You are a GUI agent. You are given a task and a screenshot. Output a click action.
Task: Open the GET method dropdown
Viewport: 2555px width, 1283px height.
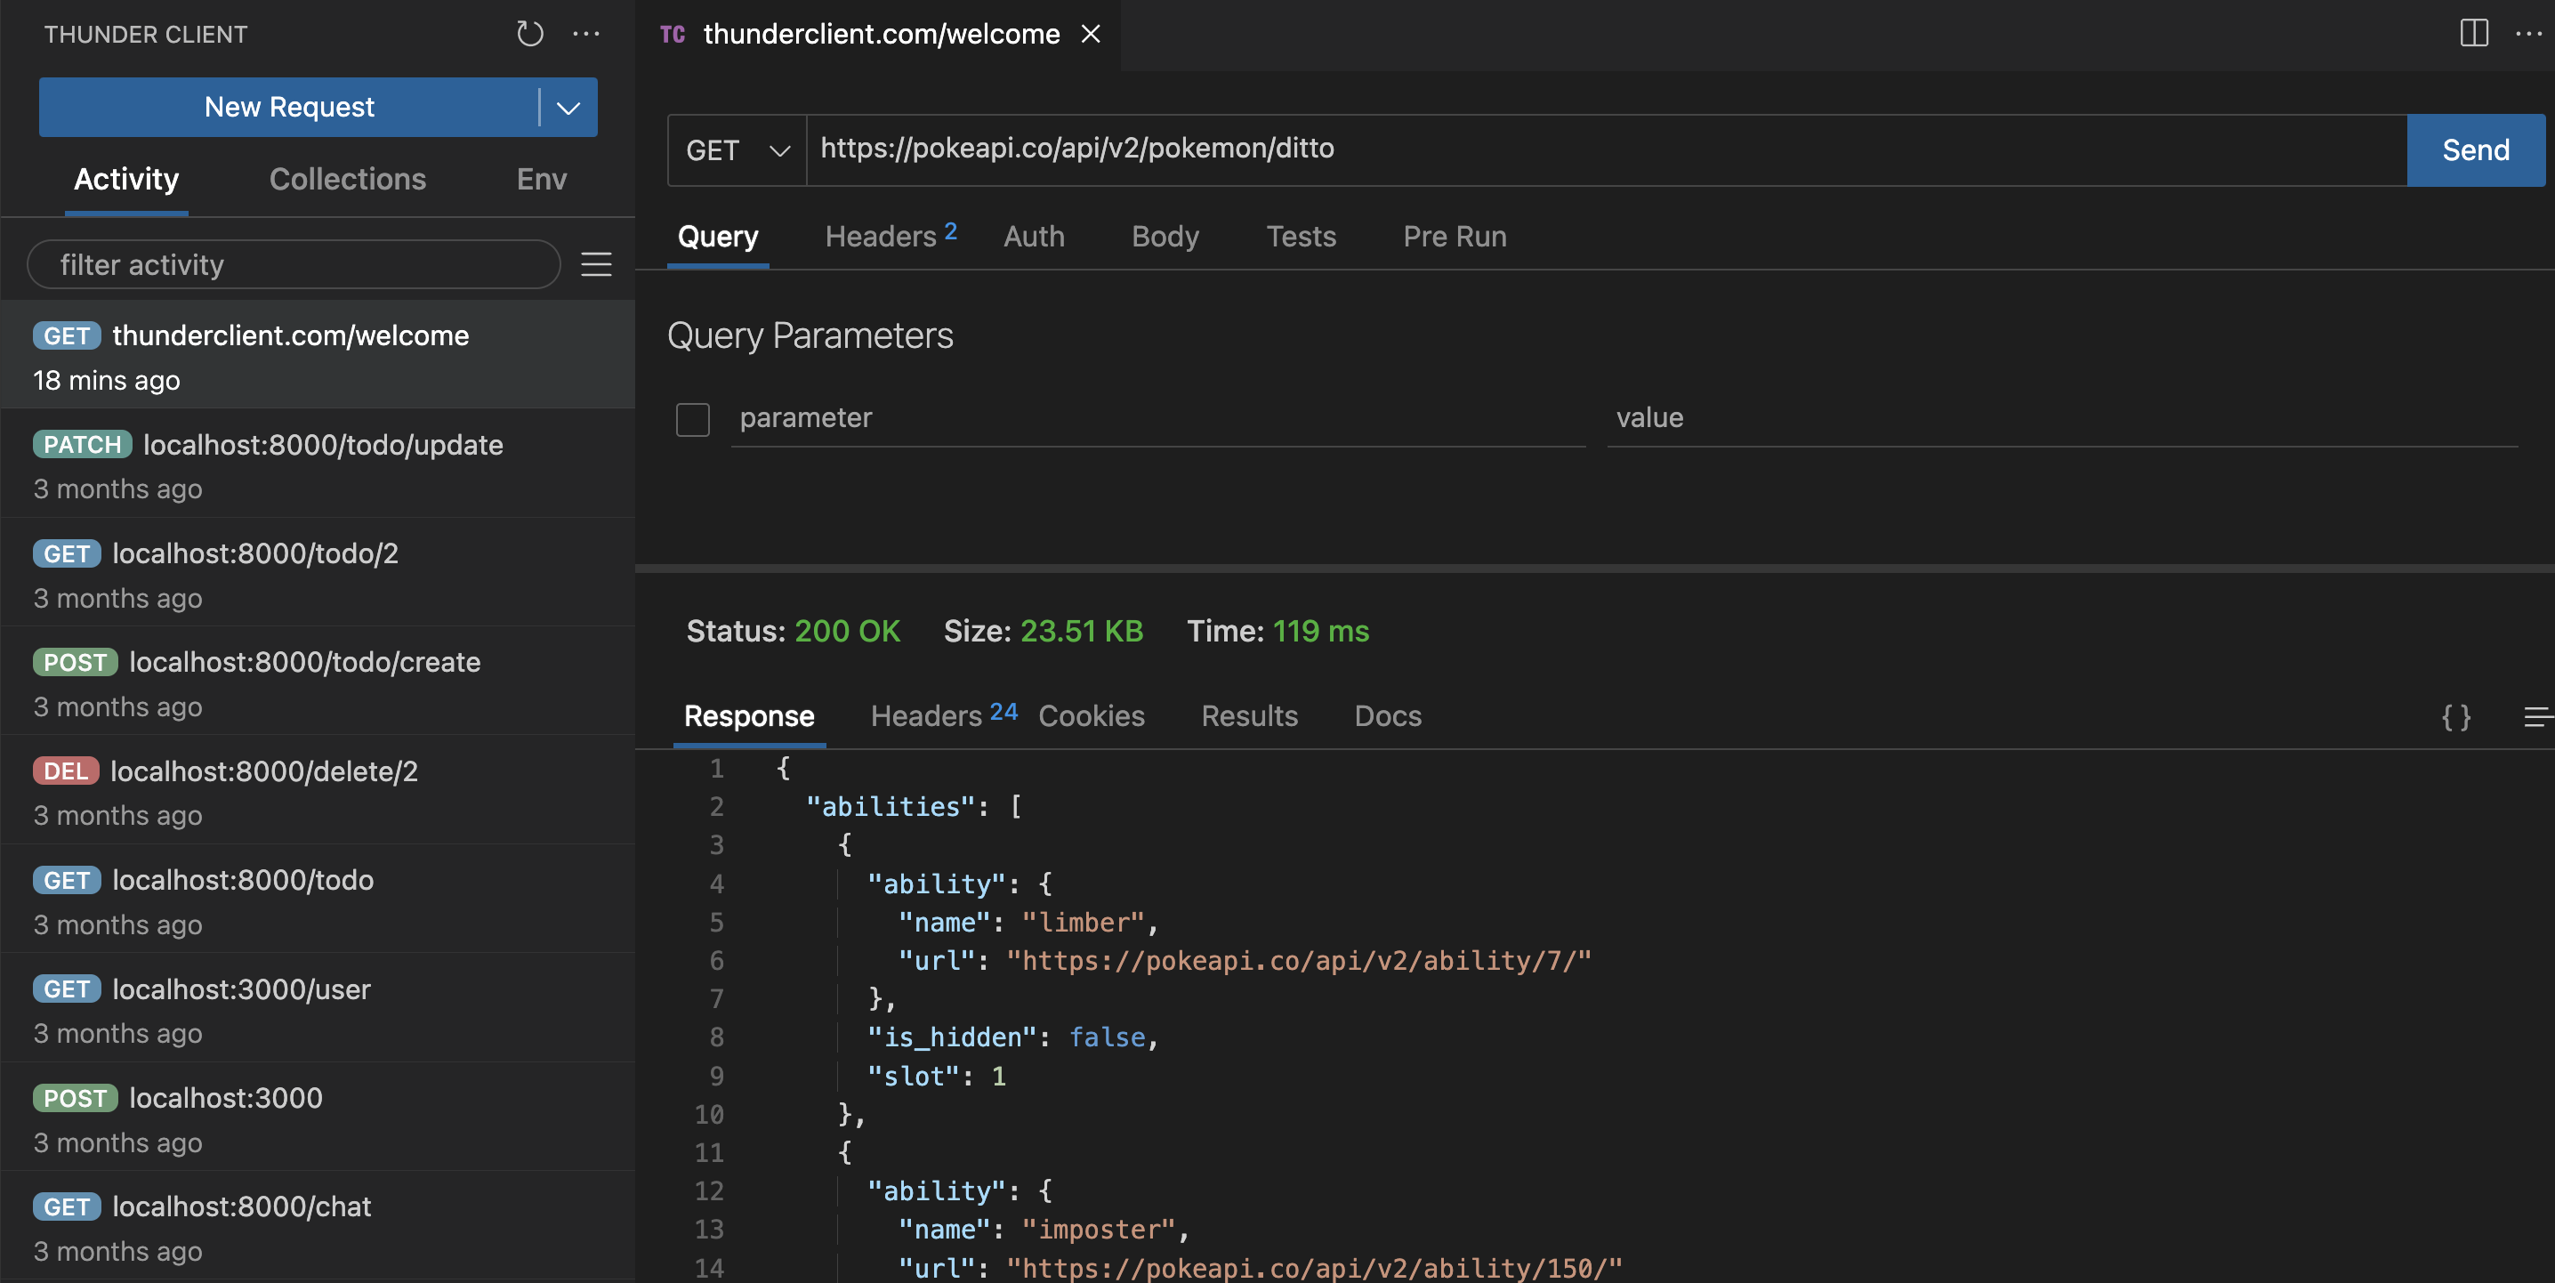[x=737, y=151]
